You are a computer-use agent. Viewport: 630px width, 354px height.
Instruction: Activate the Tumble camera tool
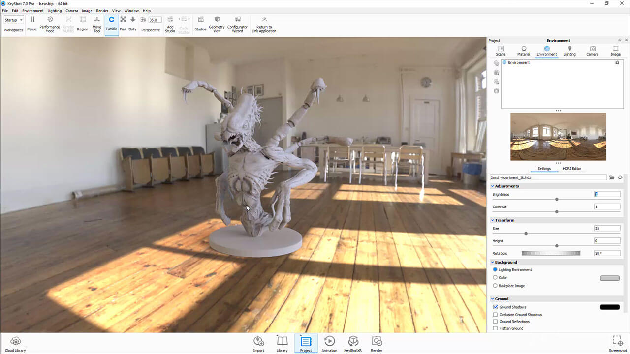[111, 20]
